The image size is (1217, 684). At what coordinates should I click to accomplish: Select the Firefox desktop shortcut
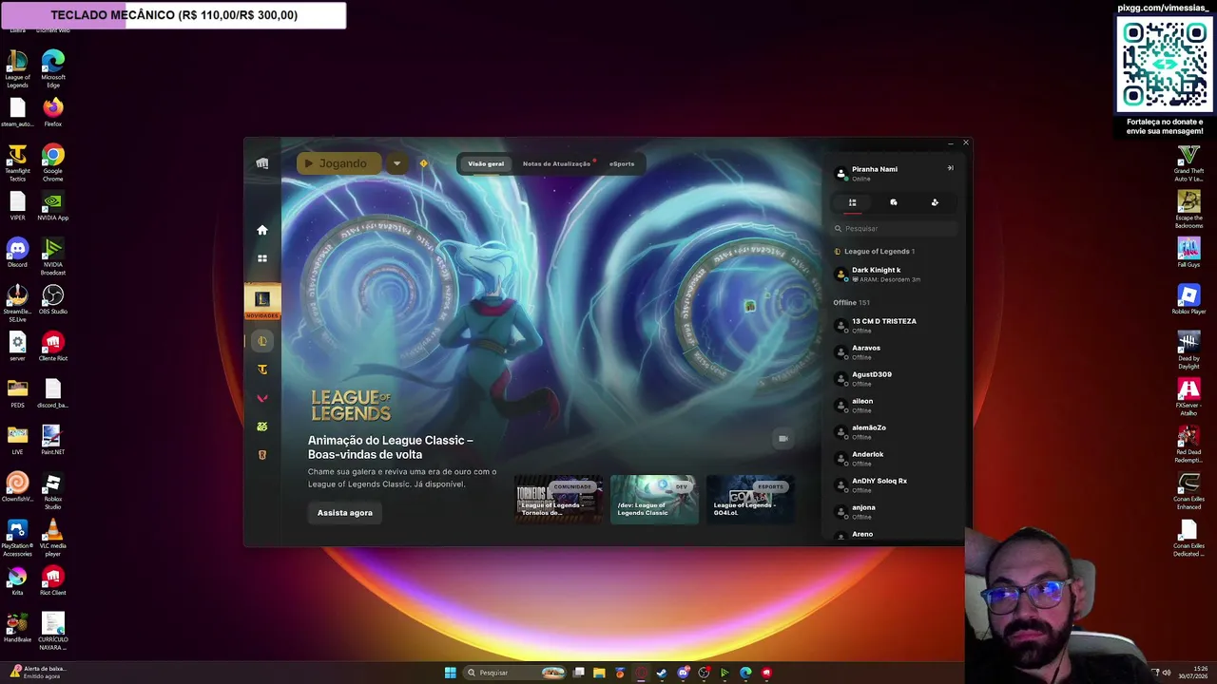[x=53, y=112]
